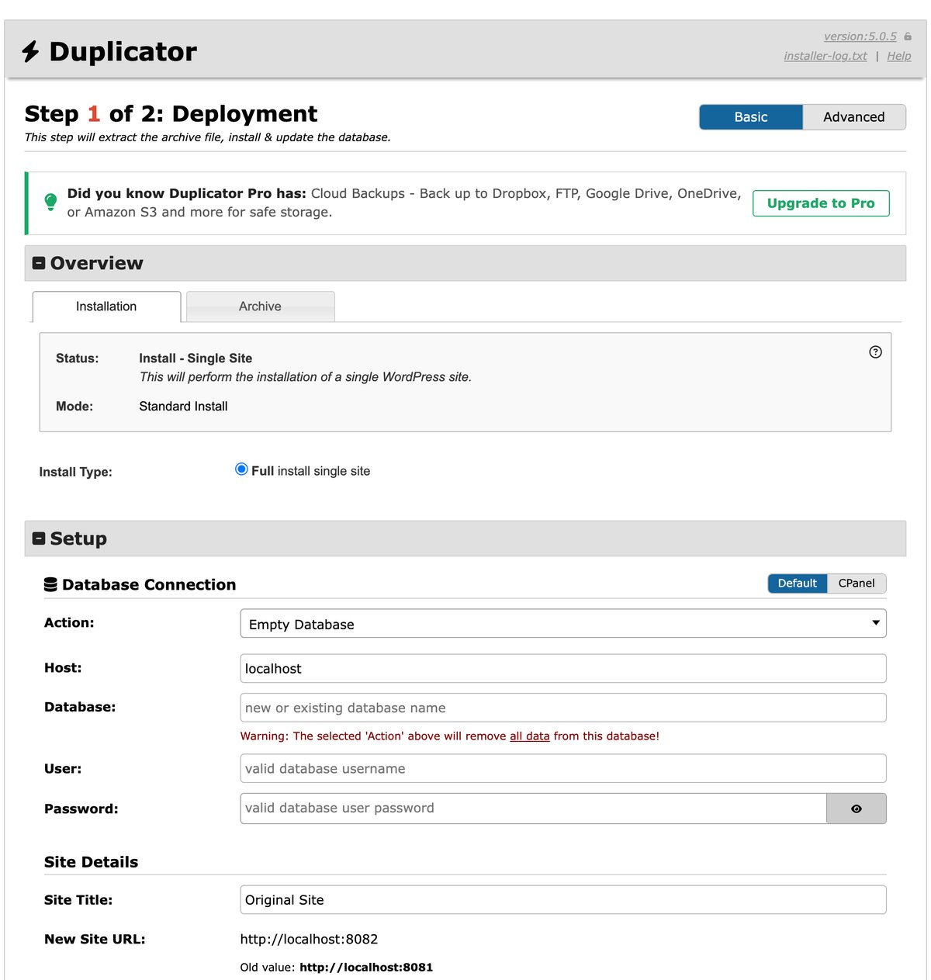Screen dimensions: 931x980
Task: Select Default database connection mode
Action: 798,583
